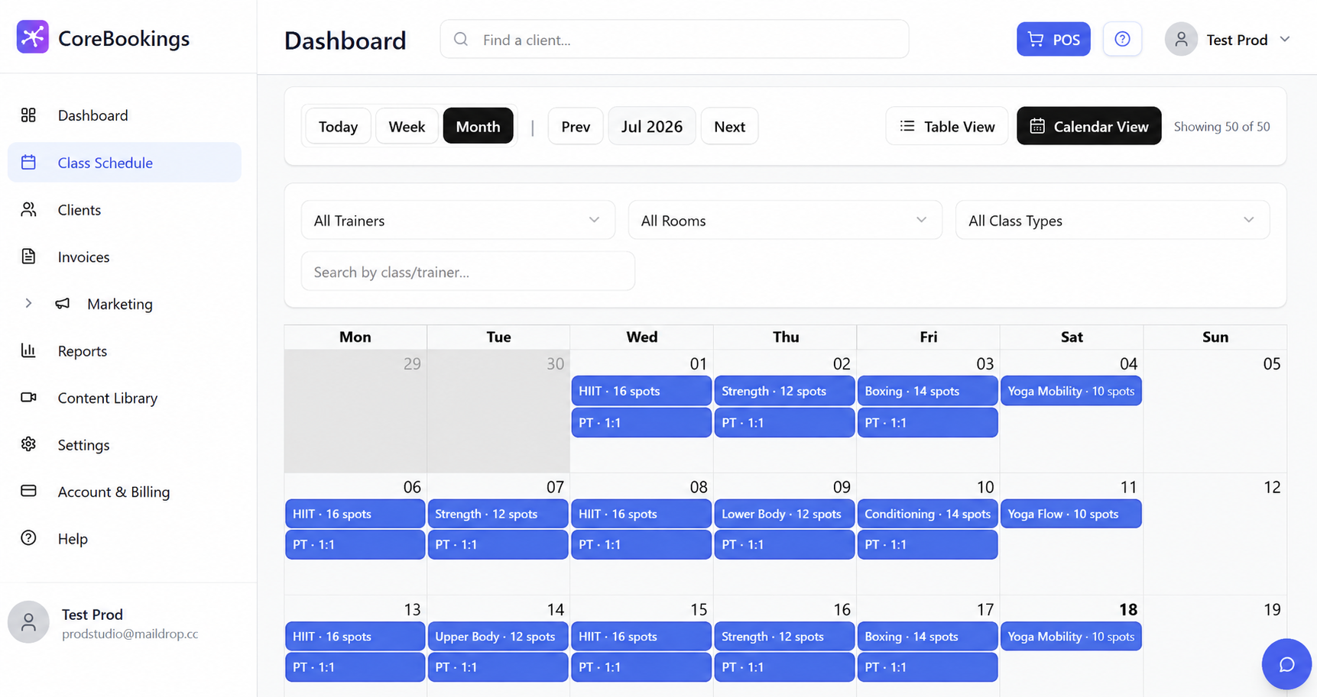Open Yoga Mobility class on July 18

click(x=1071, y=636)
